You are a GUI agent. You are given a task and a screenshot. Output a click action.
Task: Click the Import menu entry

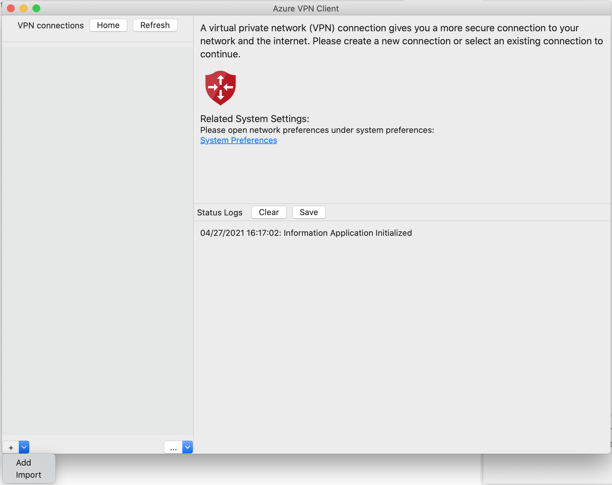pos(28,475)
